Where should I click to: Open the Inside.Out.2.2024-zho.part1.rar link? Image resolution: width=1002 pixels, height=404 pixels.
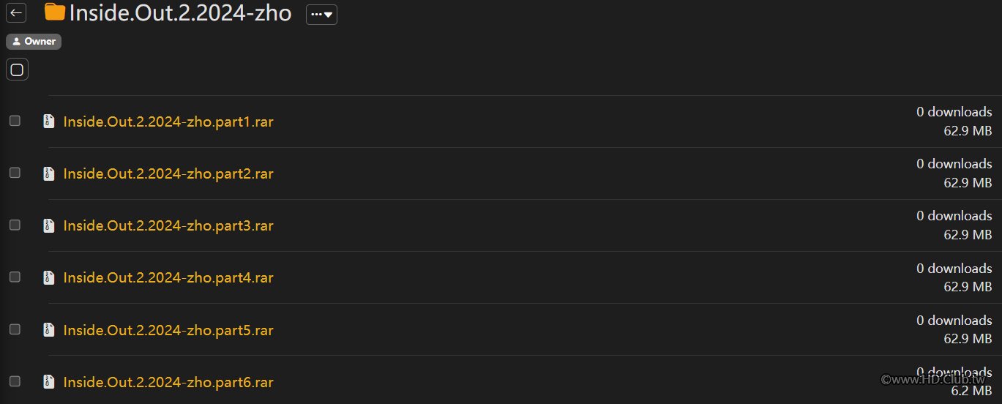tap(168, 121)
